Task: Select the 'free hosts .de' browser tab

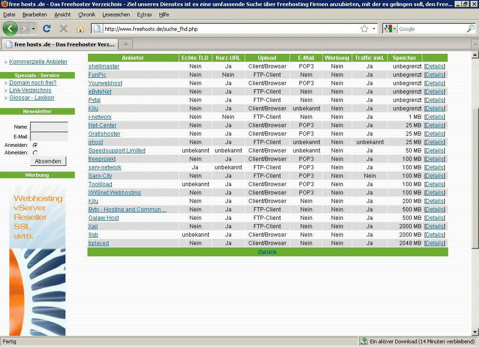Action: 60,44
